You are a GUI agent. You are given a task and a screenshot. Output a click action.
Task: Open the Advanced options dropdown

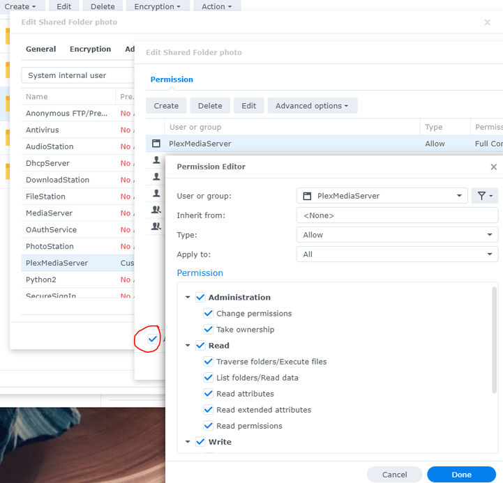click(313, 106)
